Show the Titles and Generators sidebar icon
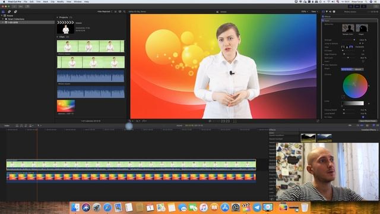The image size is (380, 214). pos(15,11)
